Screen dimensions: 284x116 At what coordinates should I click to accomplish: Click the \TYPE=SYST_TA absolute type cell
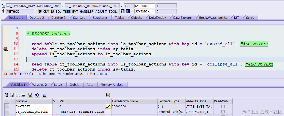coord(199,106)
